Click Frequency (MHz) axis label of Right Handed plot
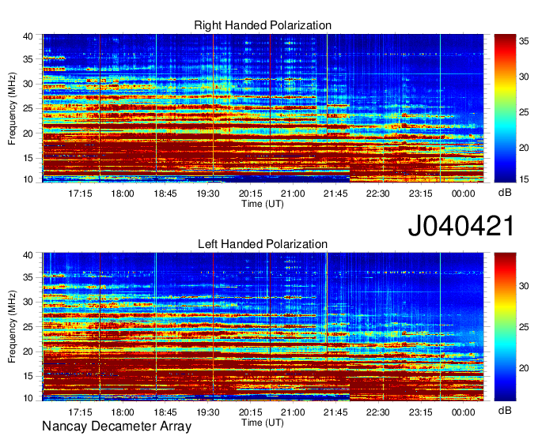This screenshot has height=436, width=538. tap(12, 108)
